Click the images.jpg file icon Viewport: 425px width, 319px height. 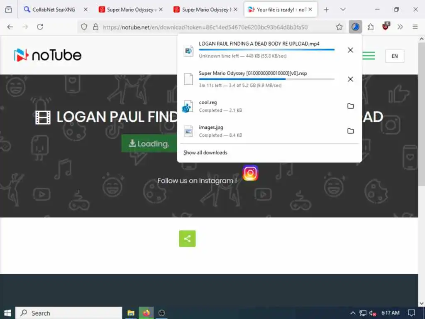point(188,131)
